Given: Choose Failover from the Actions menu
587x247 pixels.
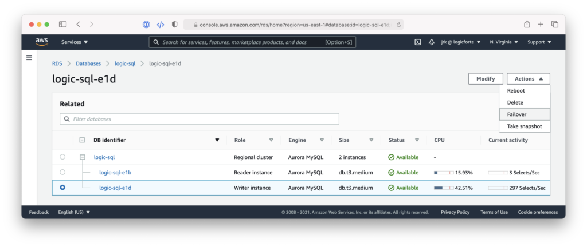Looking at the screenshot, I should click(525, 114).
